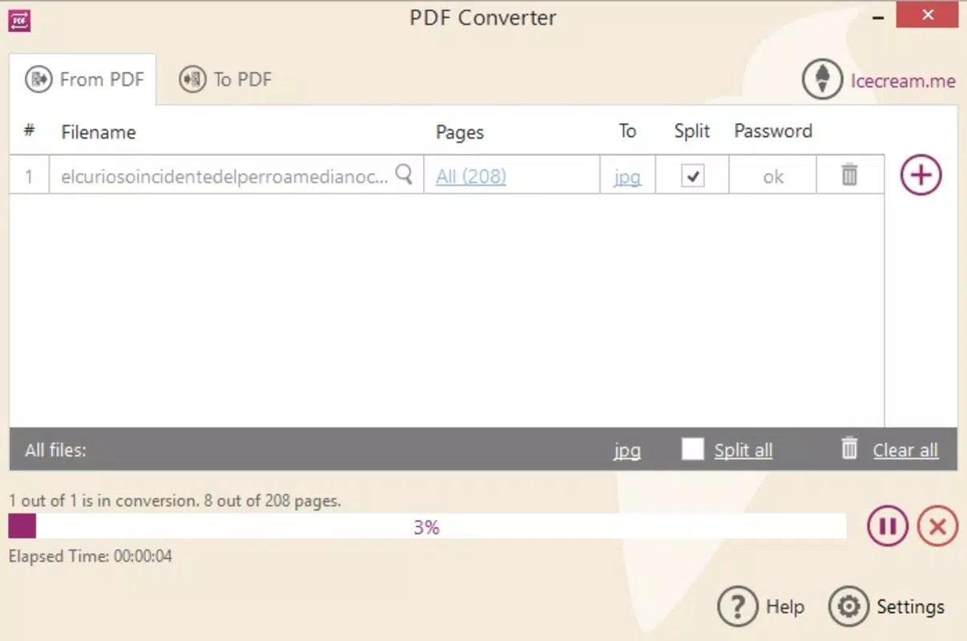Set all files format via jpg link
This screenshot has height=641, width=967.
pos(627,450)
